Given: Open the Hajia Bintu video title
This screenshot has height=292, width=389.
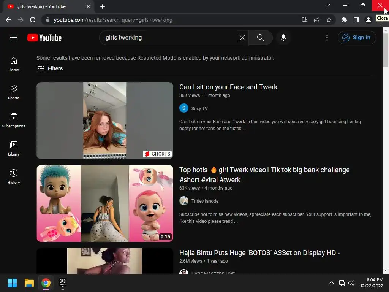Looking at the screenshot, I should [x=259, y=253].
